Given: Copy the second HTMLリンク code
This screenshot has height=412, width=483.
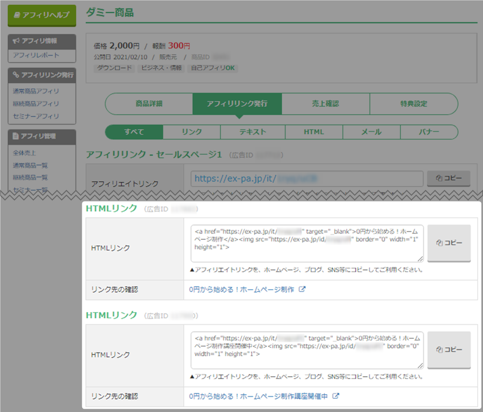Looking at the screenshot, I should coord(448,350).
